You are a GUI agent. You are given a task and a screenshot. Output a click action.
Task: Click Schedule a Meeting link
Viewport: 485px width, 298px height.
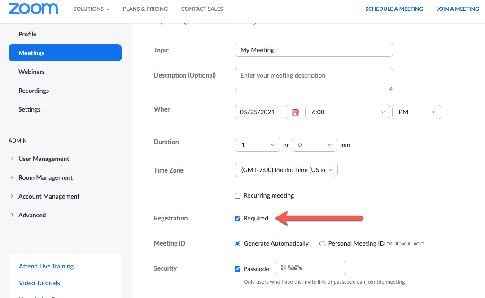pos(394,9)
